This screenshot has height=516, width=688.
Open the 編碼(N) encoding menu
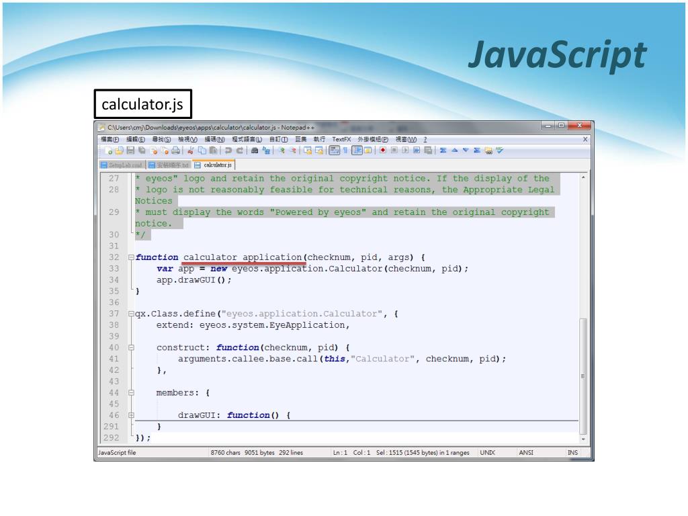(214, 139)
